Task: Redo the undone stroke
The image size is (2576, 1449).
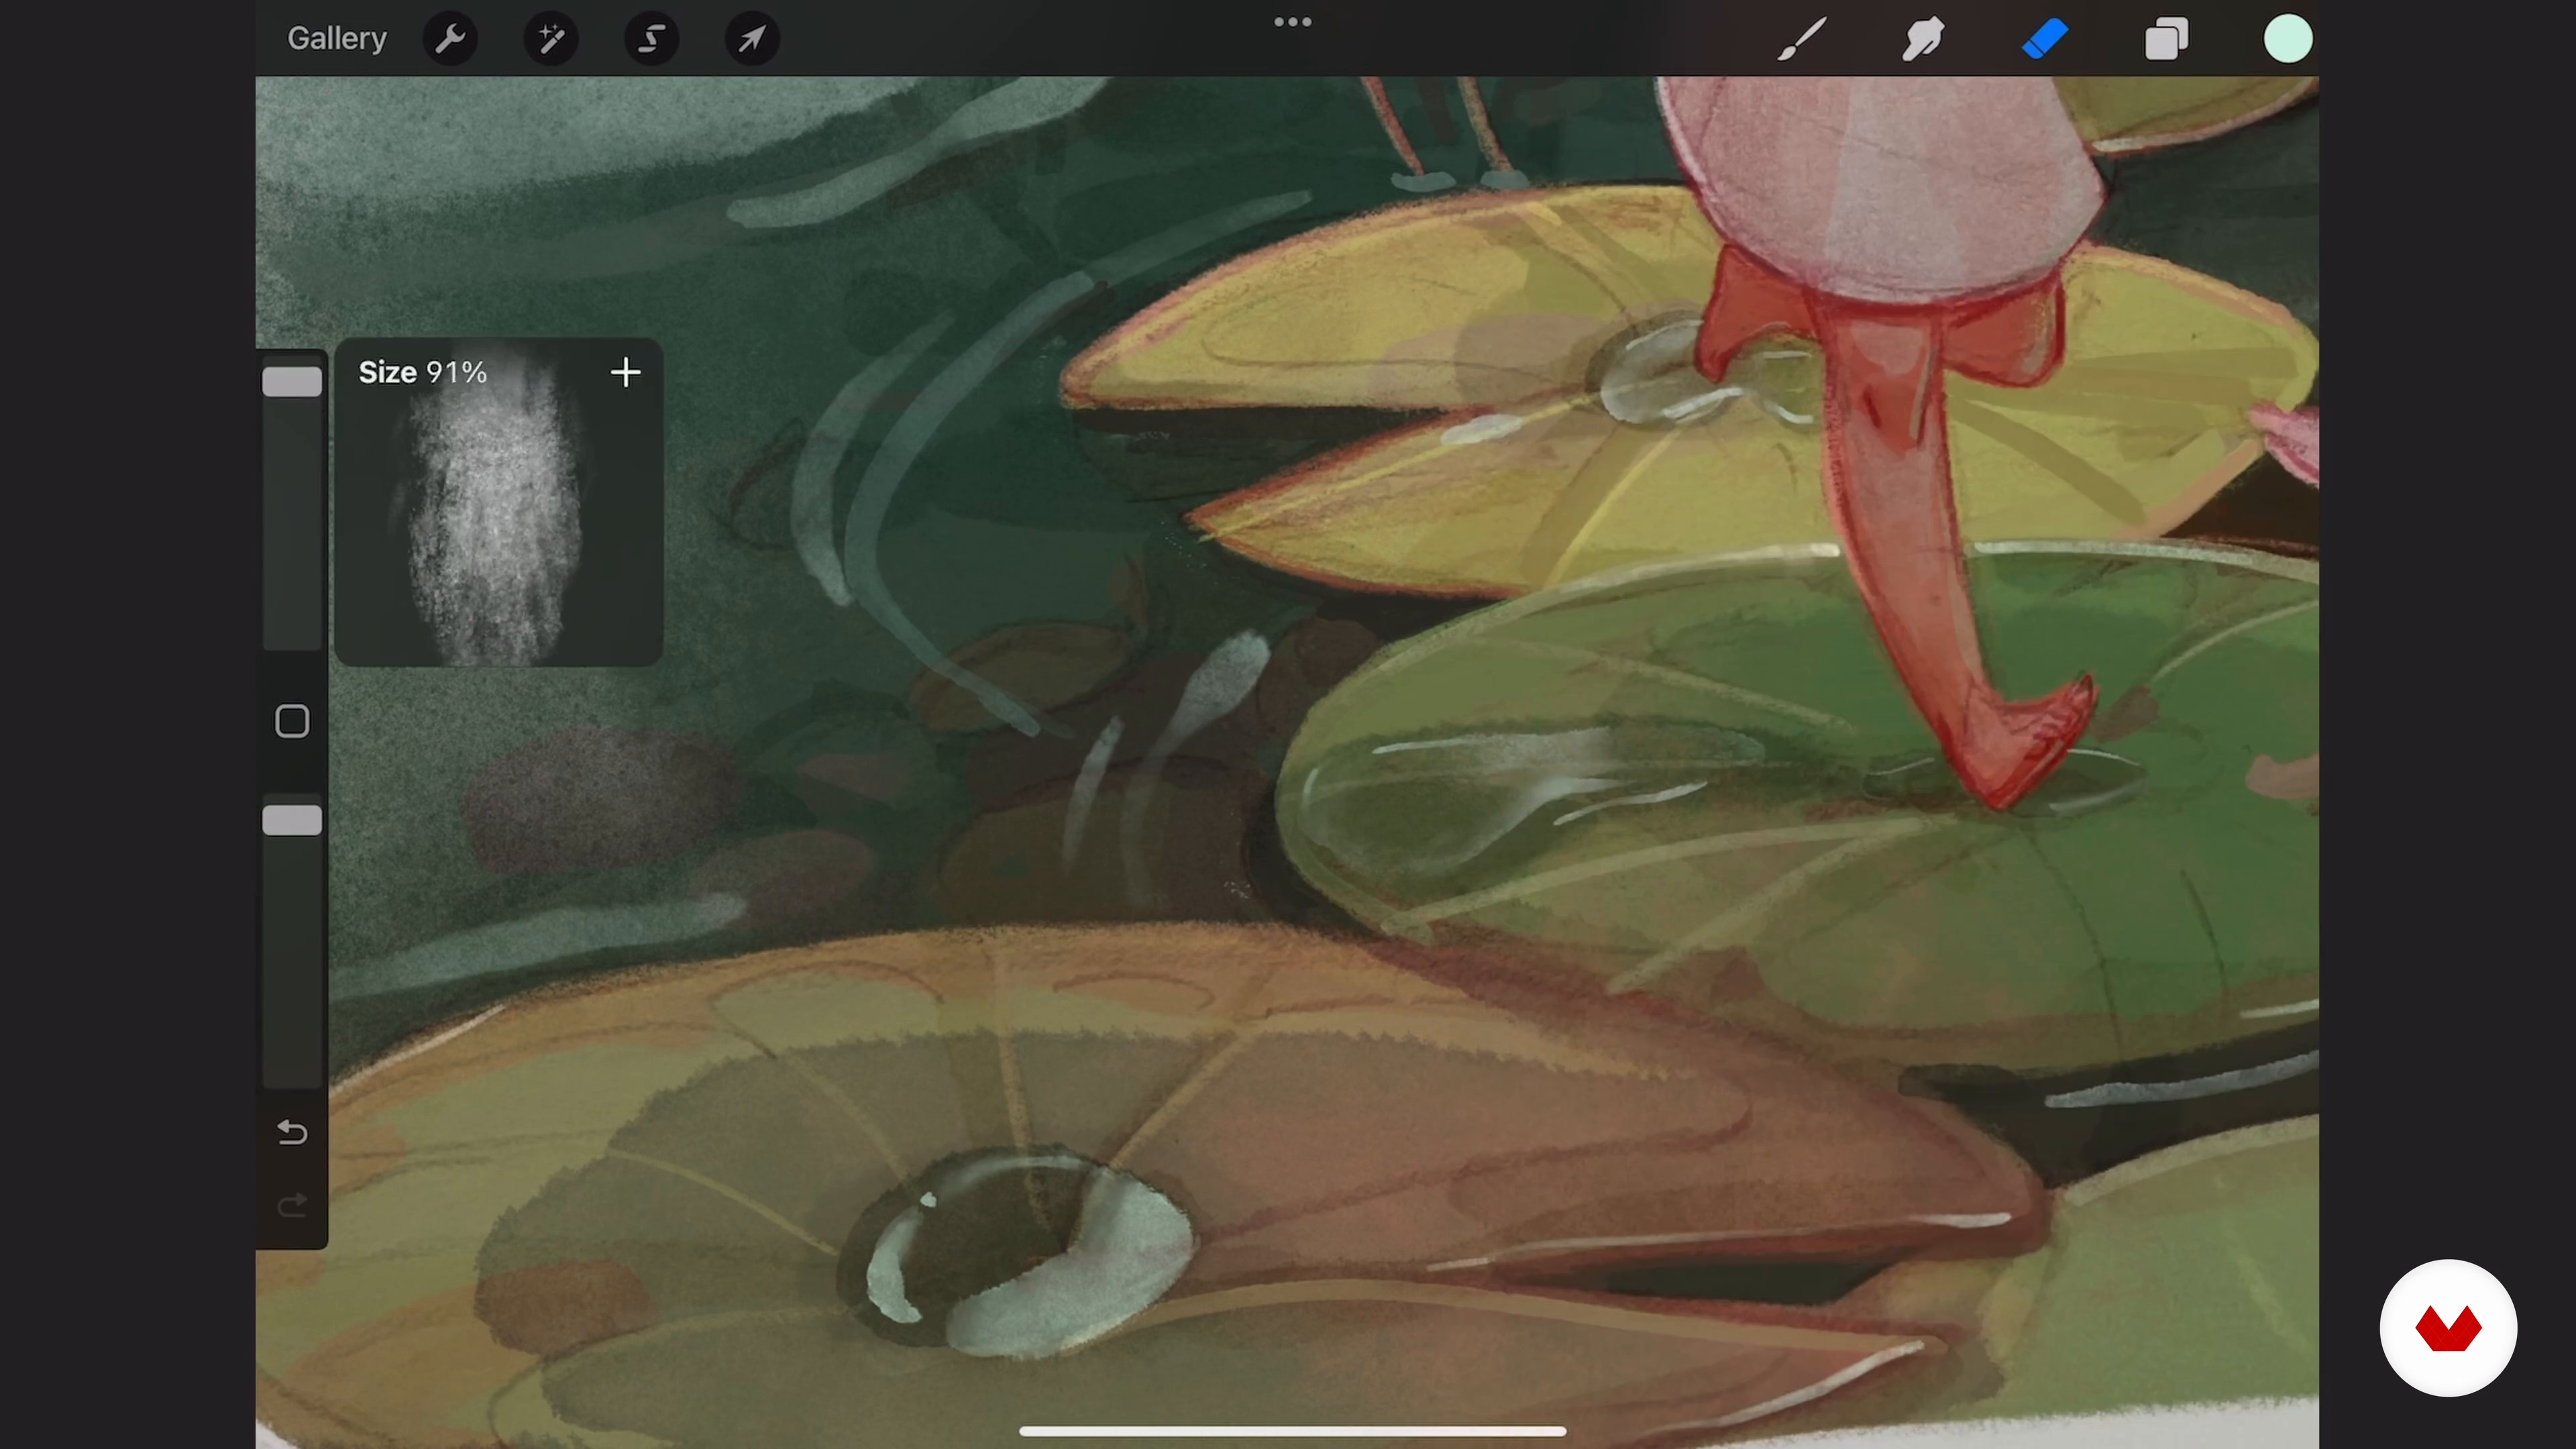Action: coord(292,1205)
